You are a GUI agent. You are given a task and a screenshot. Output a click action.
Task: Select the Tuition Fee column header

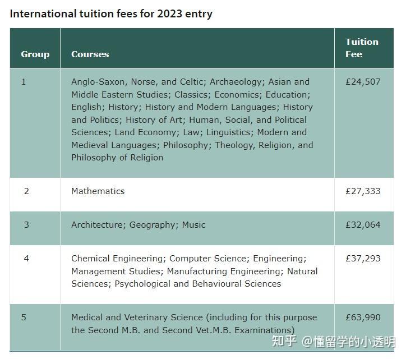tap(362, 48)
